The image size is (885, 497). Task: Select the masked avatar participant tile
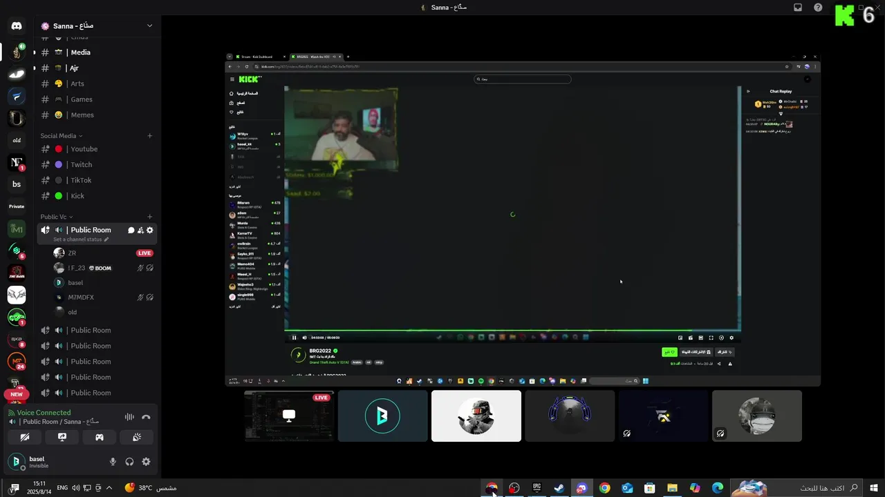pyautogui.click(x=757, y=416)
